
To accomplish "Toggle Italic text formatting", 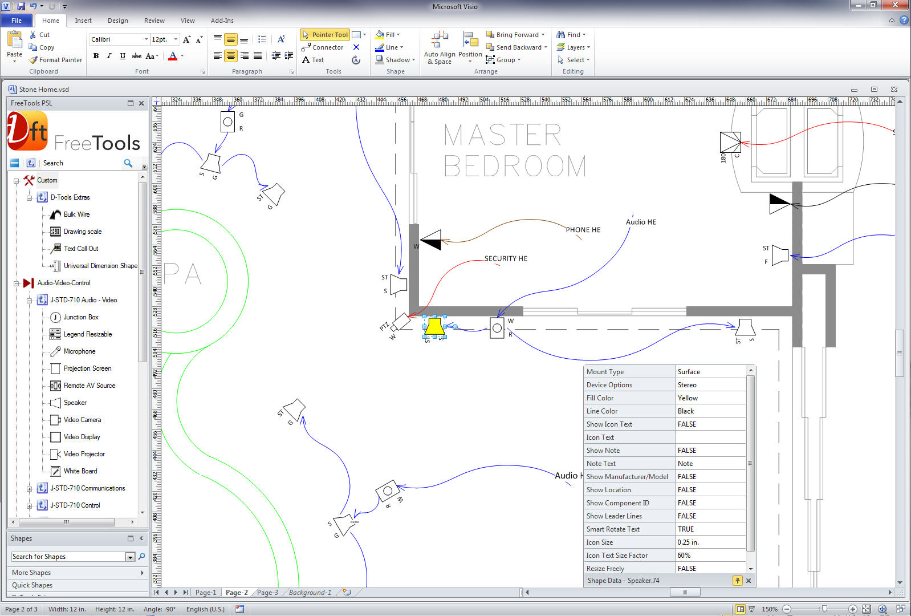I will (x=109, y=56).
